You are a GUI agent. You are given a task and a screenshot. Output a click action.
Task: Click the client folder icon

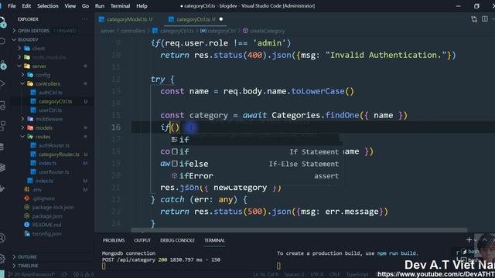click(27, 48)
